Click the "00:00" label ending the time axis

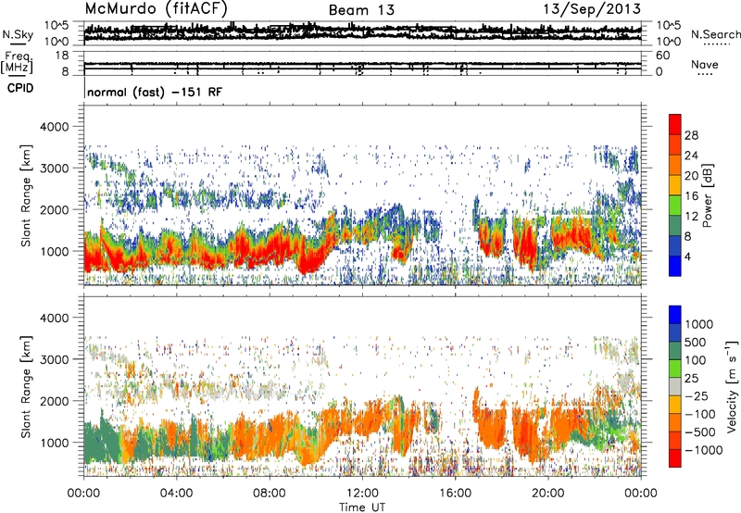pos(641,494)
